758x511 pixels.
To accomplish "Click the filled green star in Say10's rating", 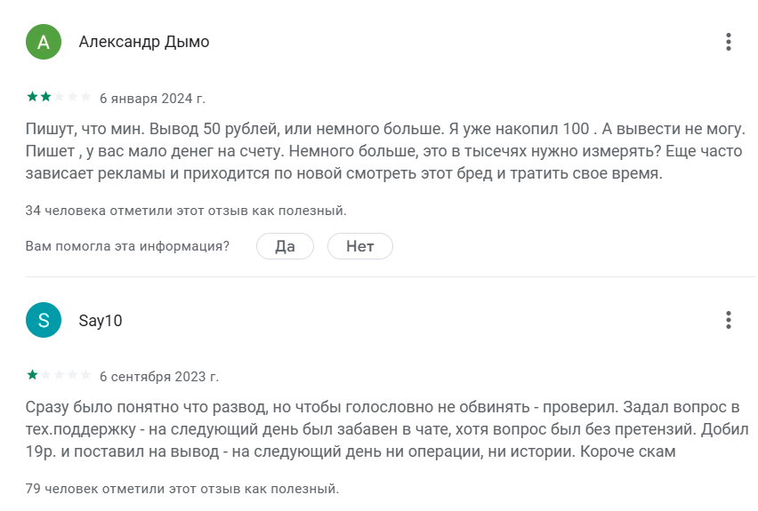I will (32, 375).
